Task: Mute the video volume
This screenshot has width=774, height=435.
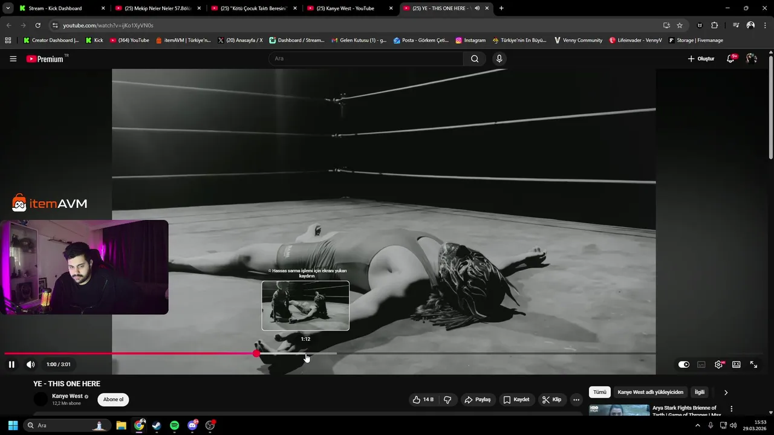Action: click(x=30, y=364)
